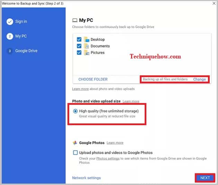Image resolution: width=218 pixels, height=185 pixels.
Task: Select the High quality radio button
Action: pos(75,111)
